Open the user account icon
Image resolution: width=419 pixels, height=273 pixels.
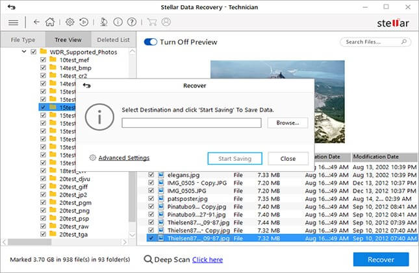(x=166, y=22)
